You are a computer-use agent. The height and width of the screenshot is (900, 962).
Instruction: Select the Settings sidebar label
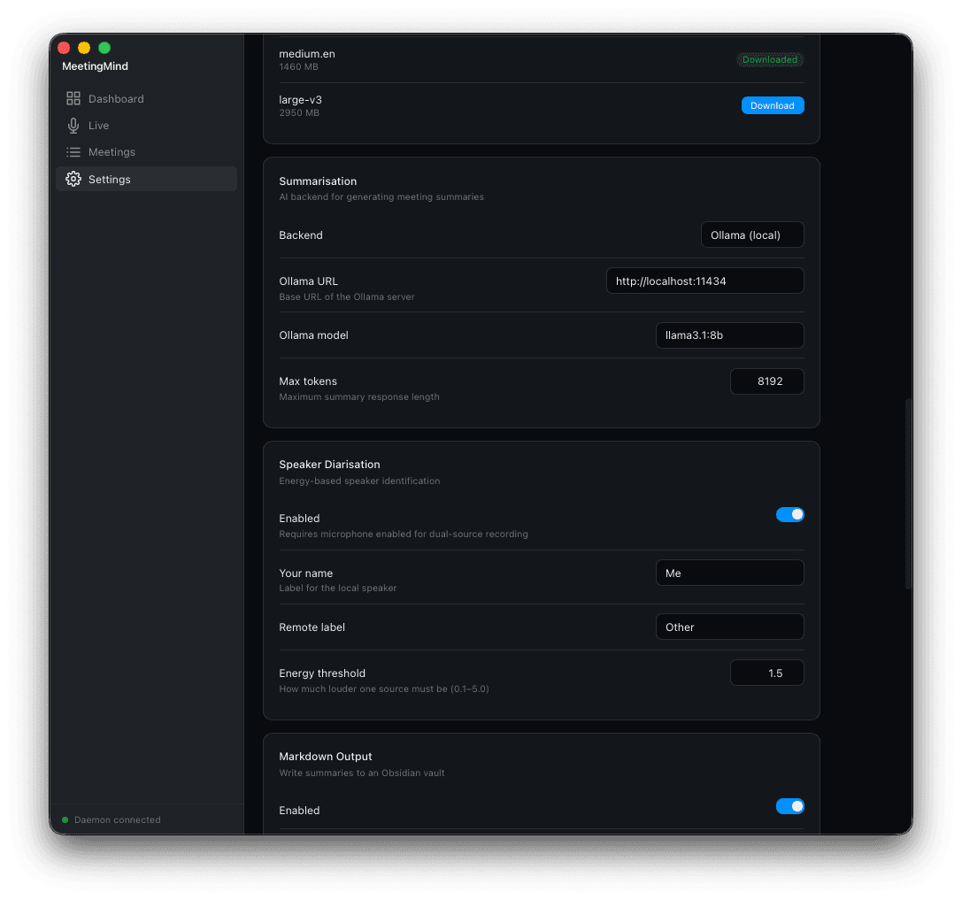click(x=109, y=179)
